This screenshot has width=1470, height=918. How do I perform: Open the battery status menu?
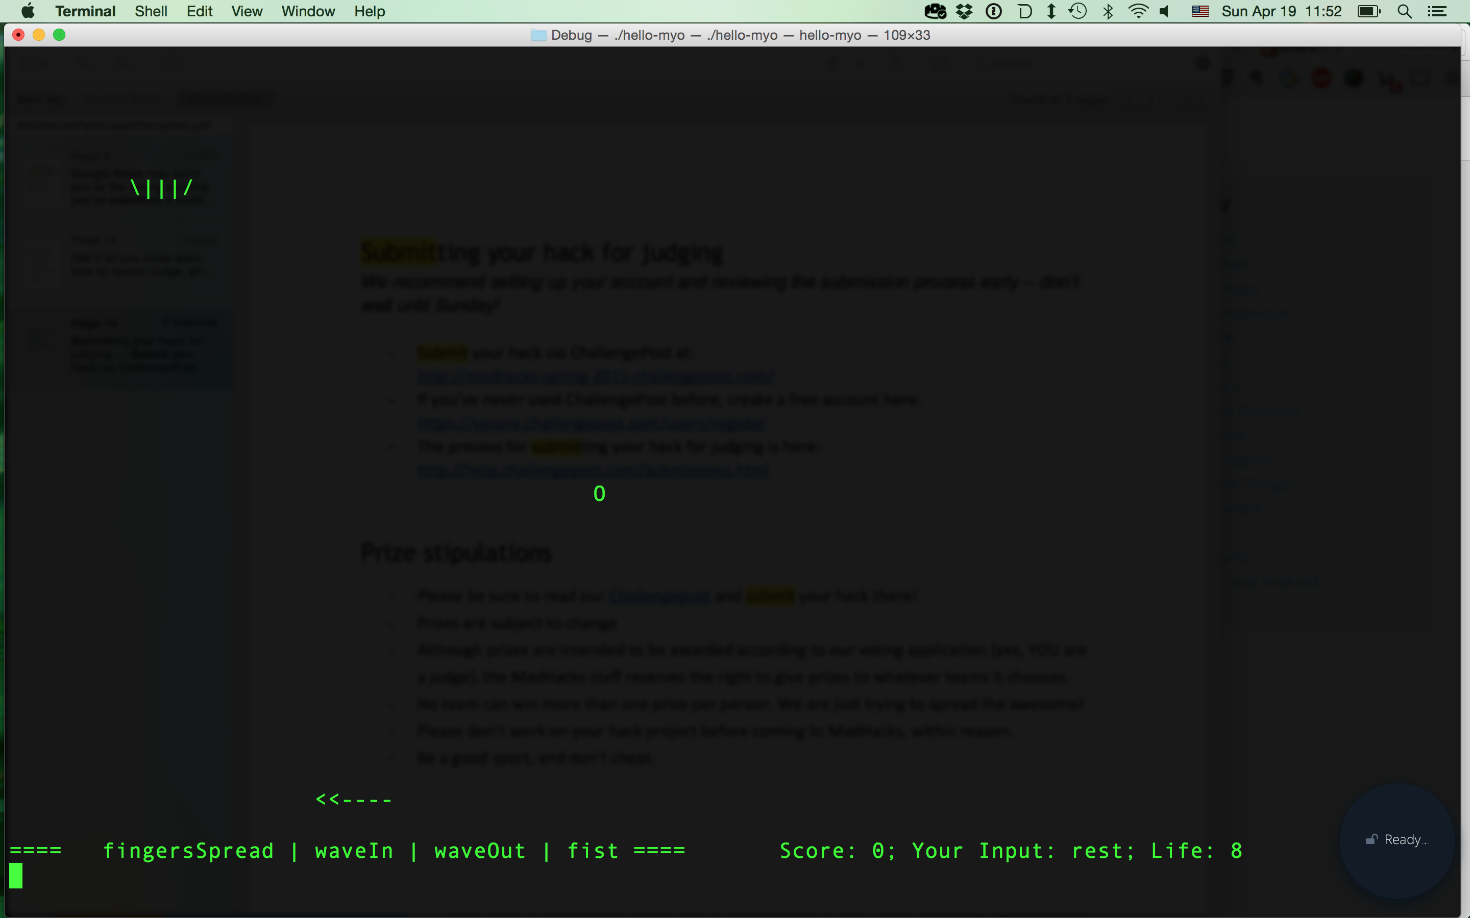pyautogui.click(x=1369, y=12)
